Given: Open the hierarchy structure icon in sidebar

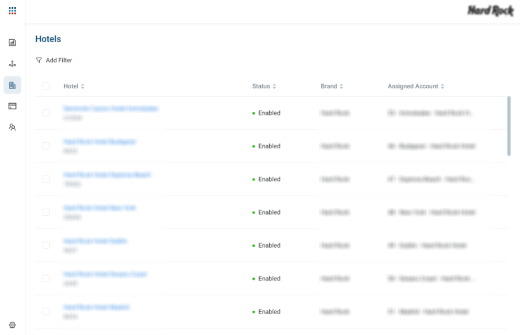Looking at the screenshot, I should 12,64.
